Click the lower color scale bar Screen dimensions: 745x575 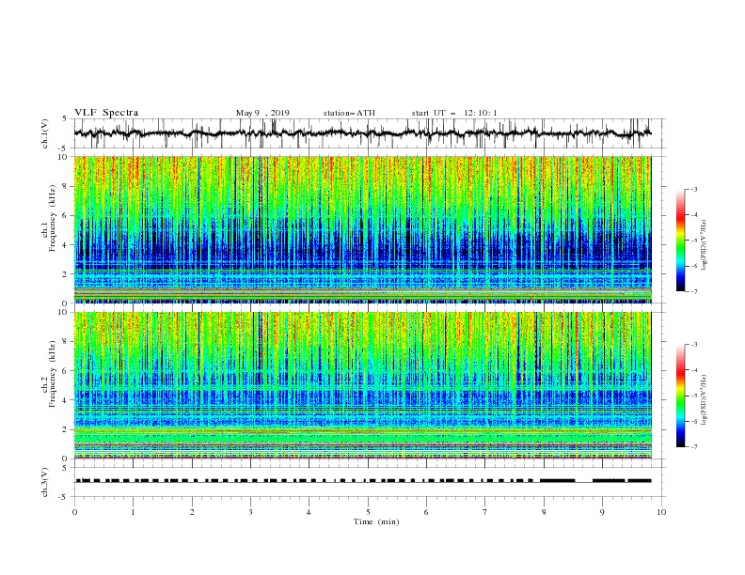pyautogui.click(x=680, y=396)
